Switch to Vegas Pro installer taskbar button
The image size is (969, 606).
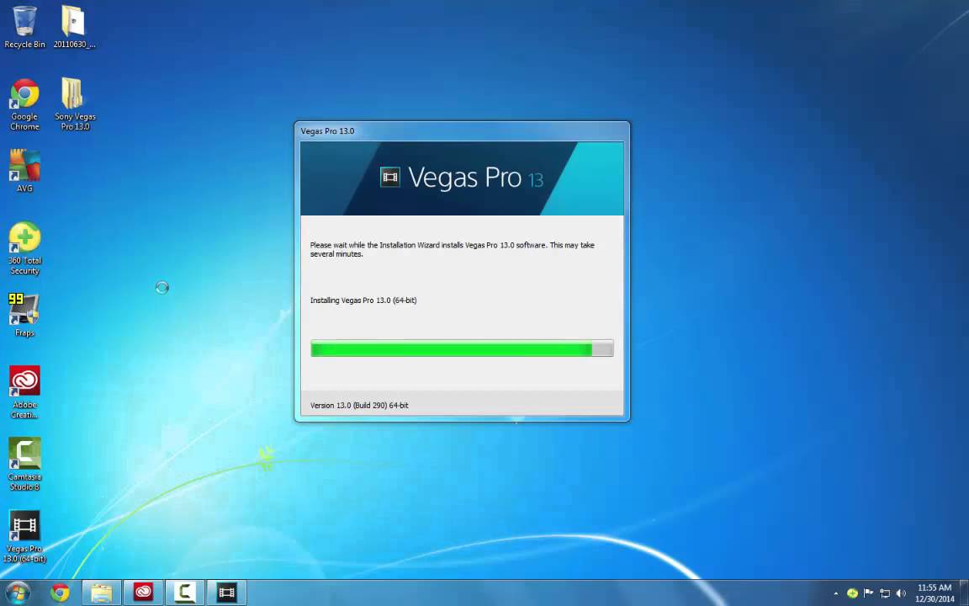click(x=226, y=593)
